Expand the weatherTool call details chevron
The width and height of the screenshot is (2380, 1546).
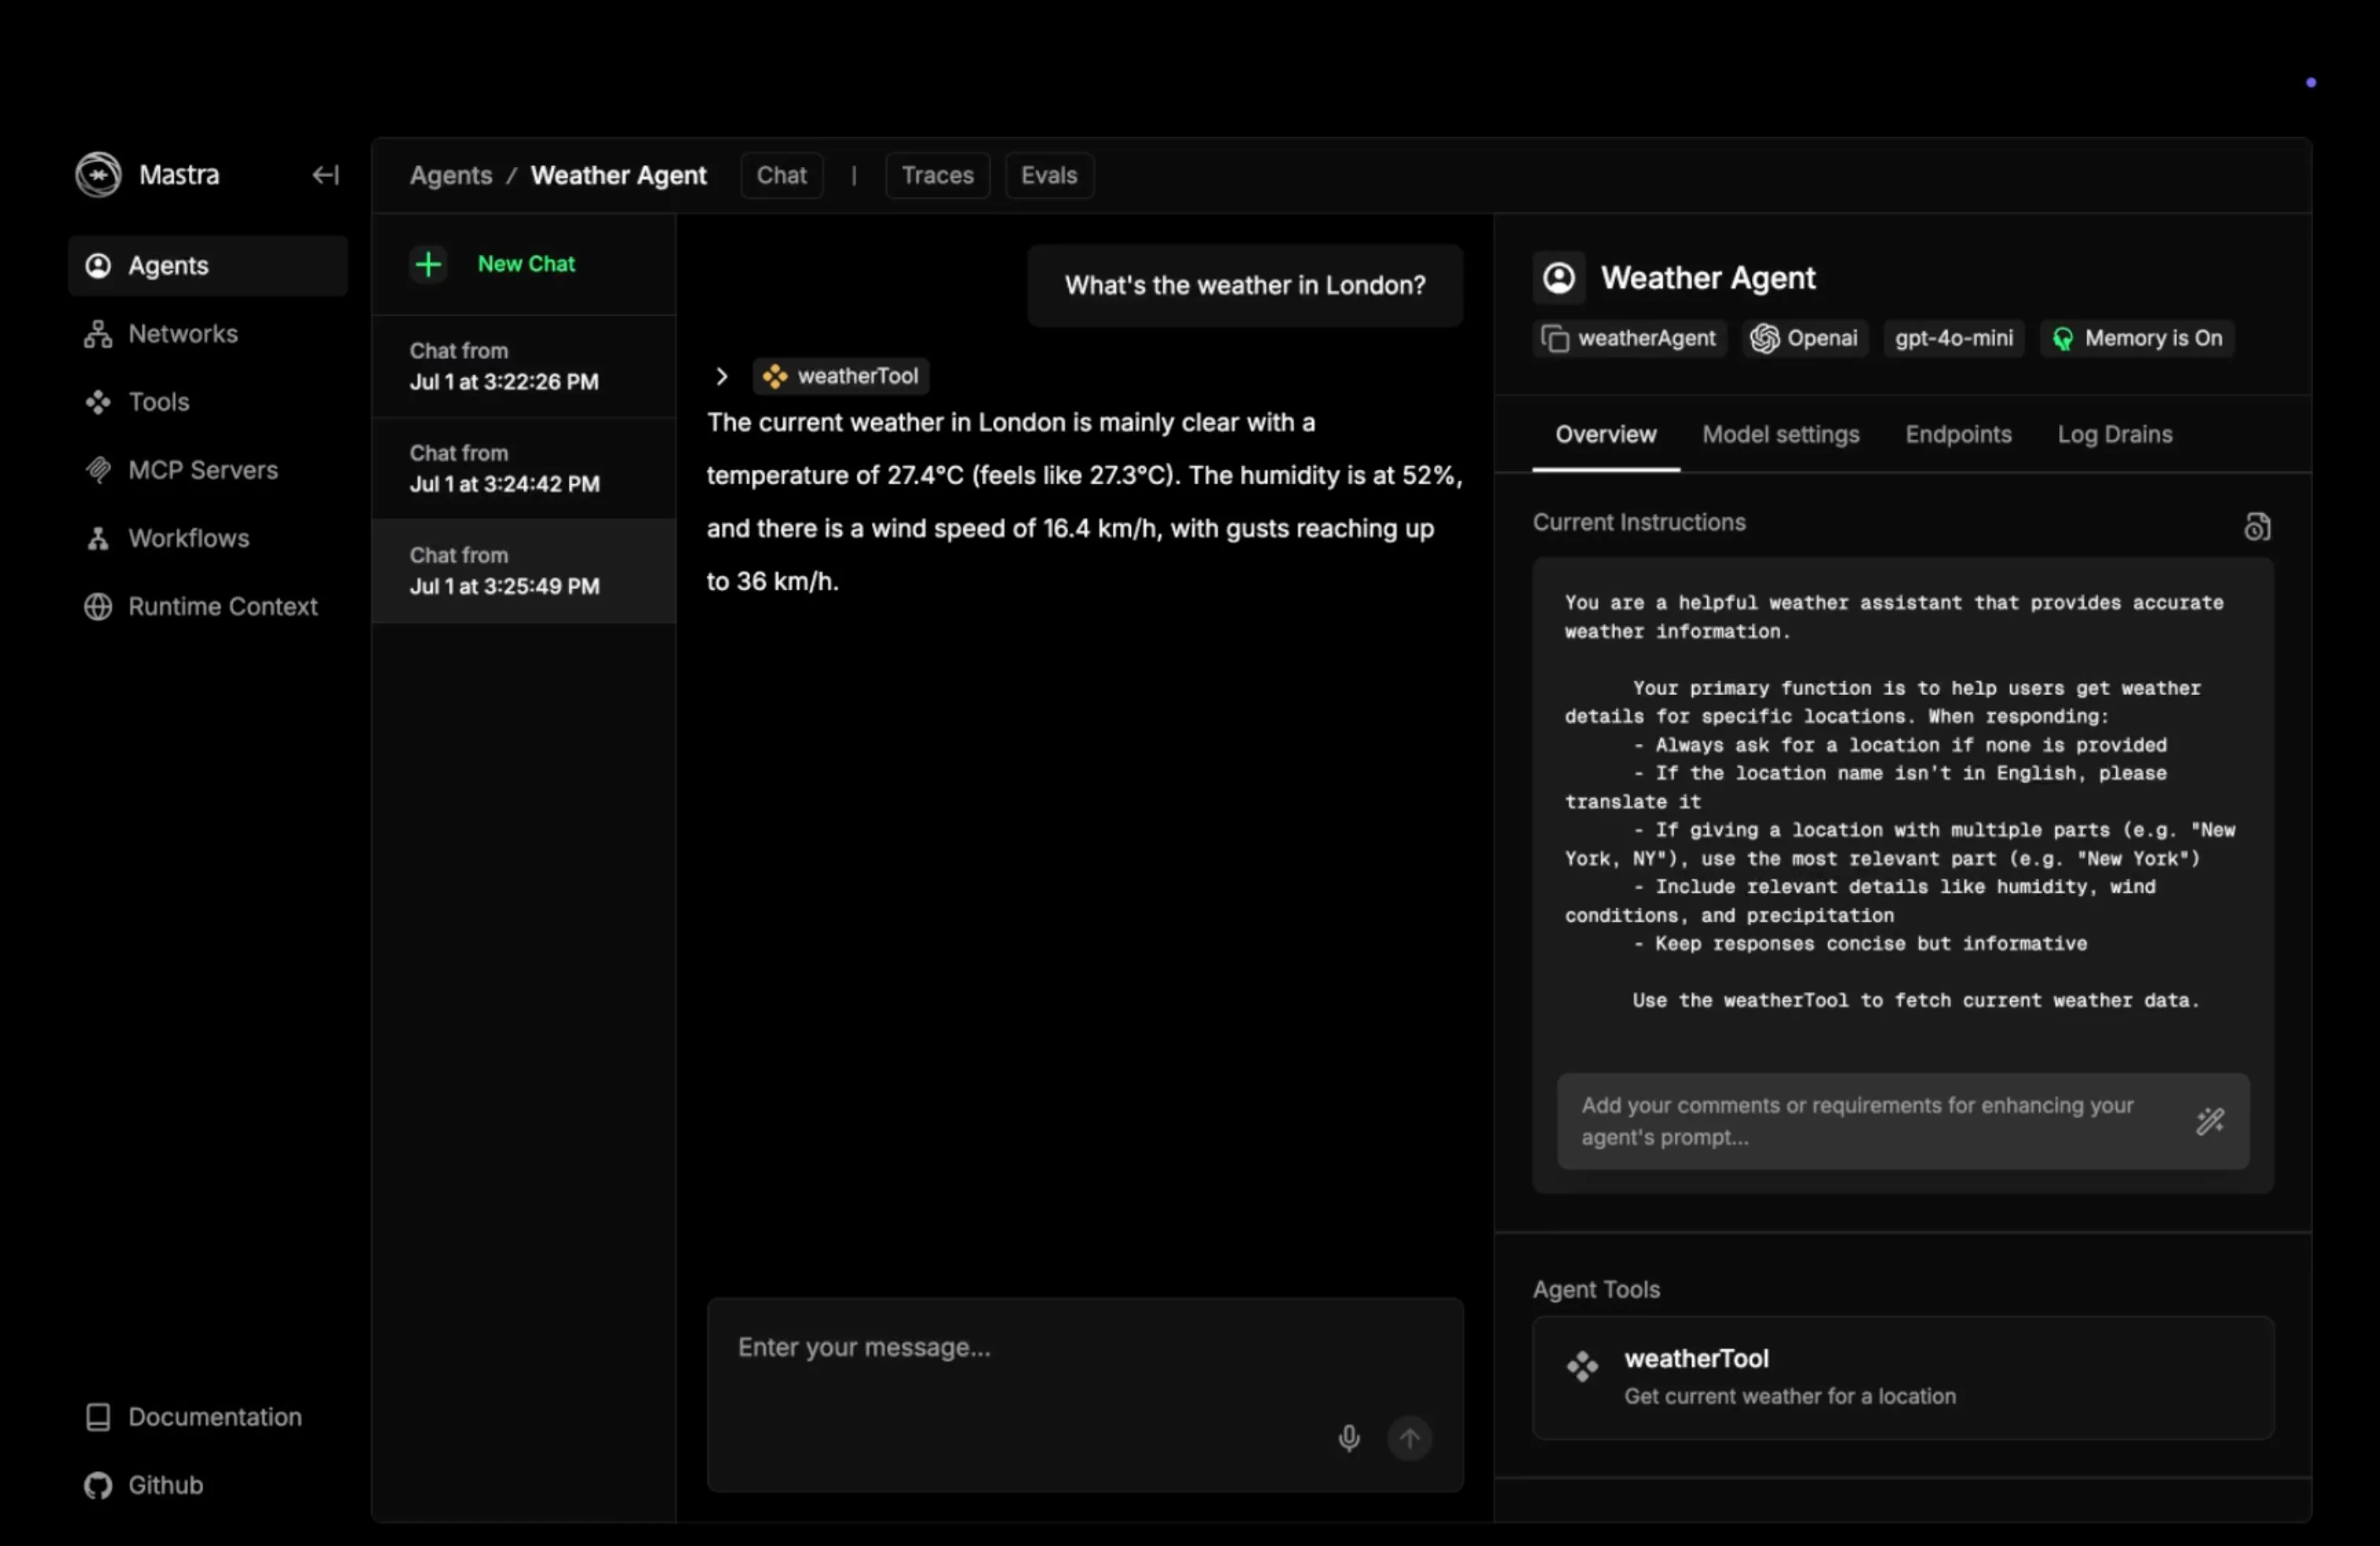(721, 376)
